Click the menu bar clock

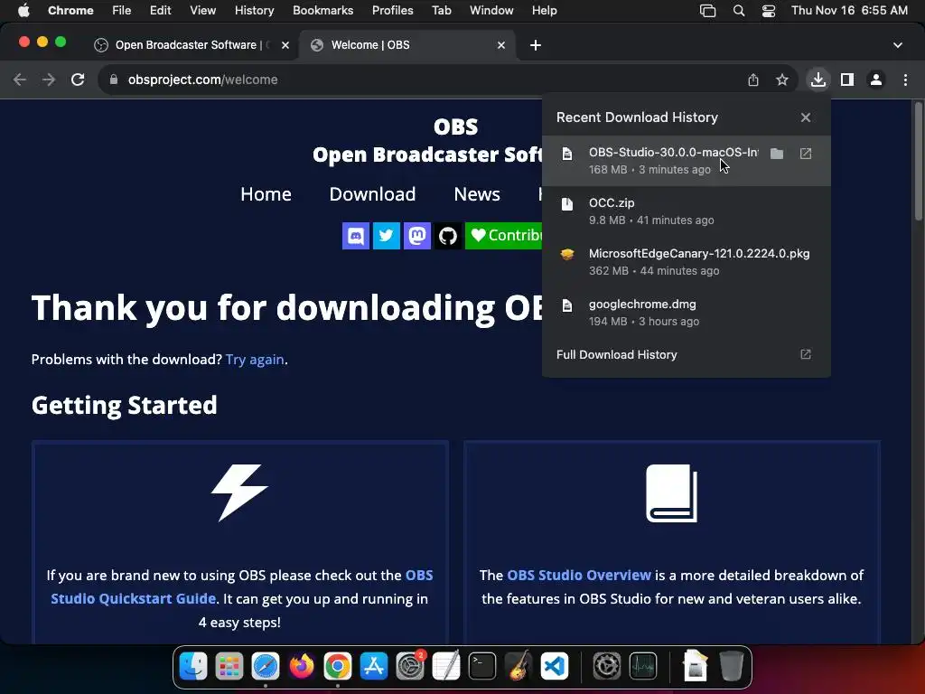point(849,11)
